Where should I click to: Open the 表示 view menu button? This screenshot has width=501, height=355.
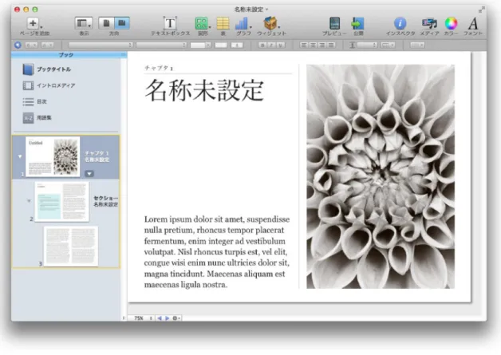[x=84, y=23]
